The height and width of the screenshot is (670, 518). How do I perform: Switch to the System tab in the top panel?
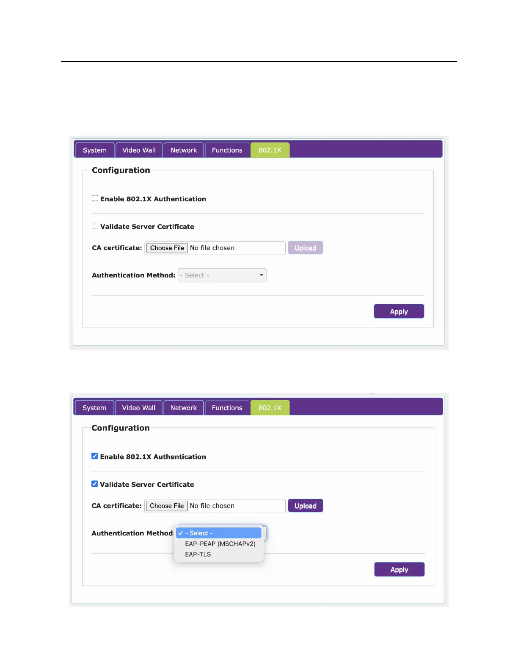(x=95, y=150)
